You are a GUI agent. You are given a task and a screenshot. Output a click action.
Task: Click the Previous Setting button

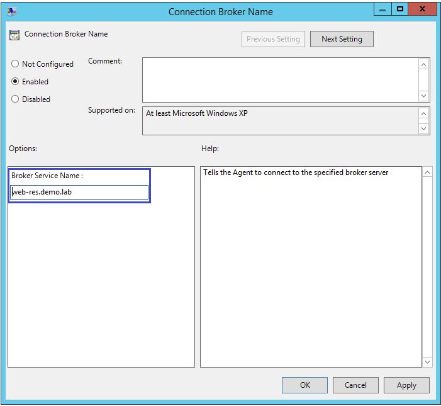click(x=274, y=39)
